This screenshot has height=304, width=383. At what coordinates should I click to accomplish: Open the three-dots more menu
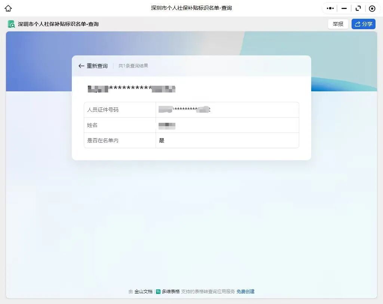(330, 8)
